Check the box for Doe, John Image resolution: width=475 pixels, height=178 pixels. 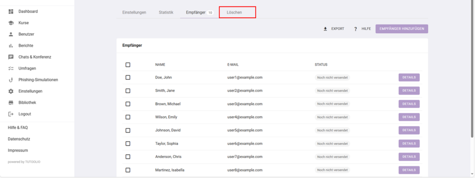coord(128,77)
